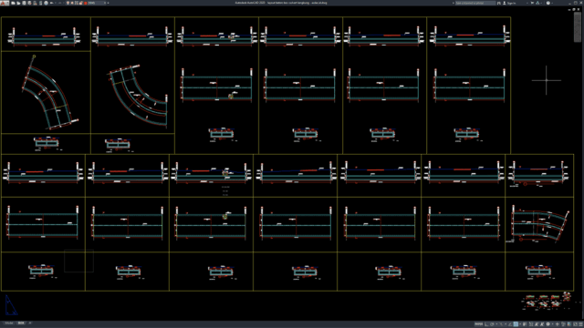The image size is (584, 328).
Task: Switch to the Model tab
Action: point(9,323)
